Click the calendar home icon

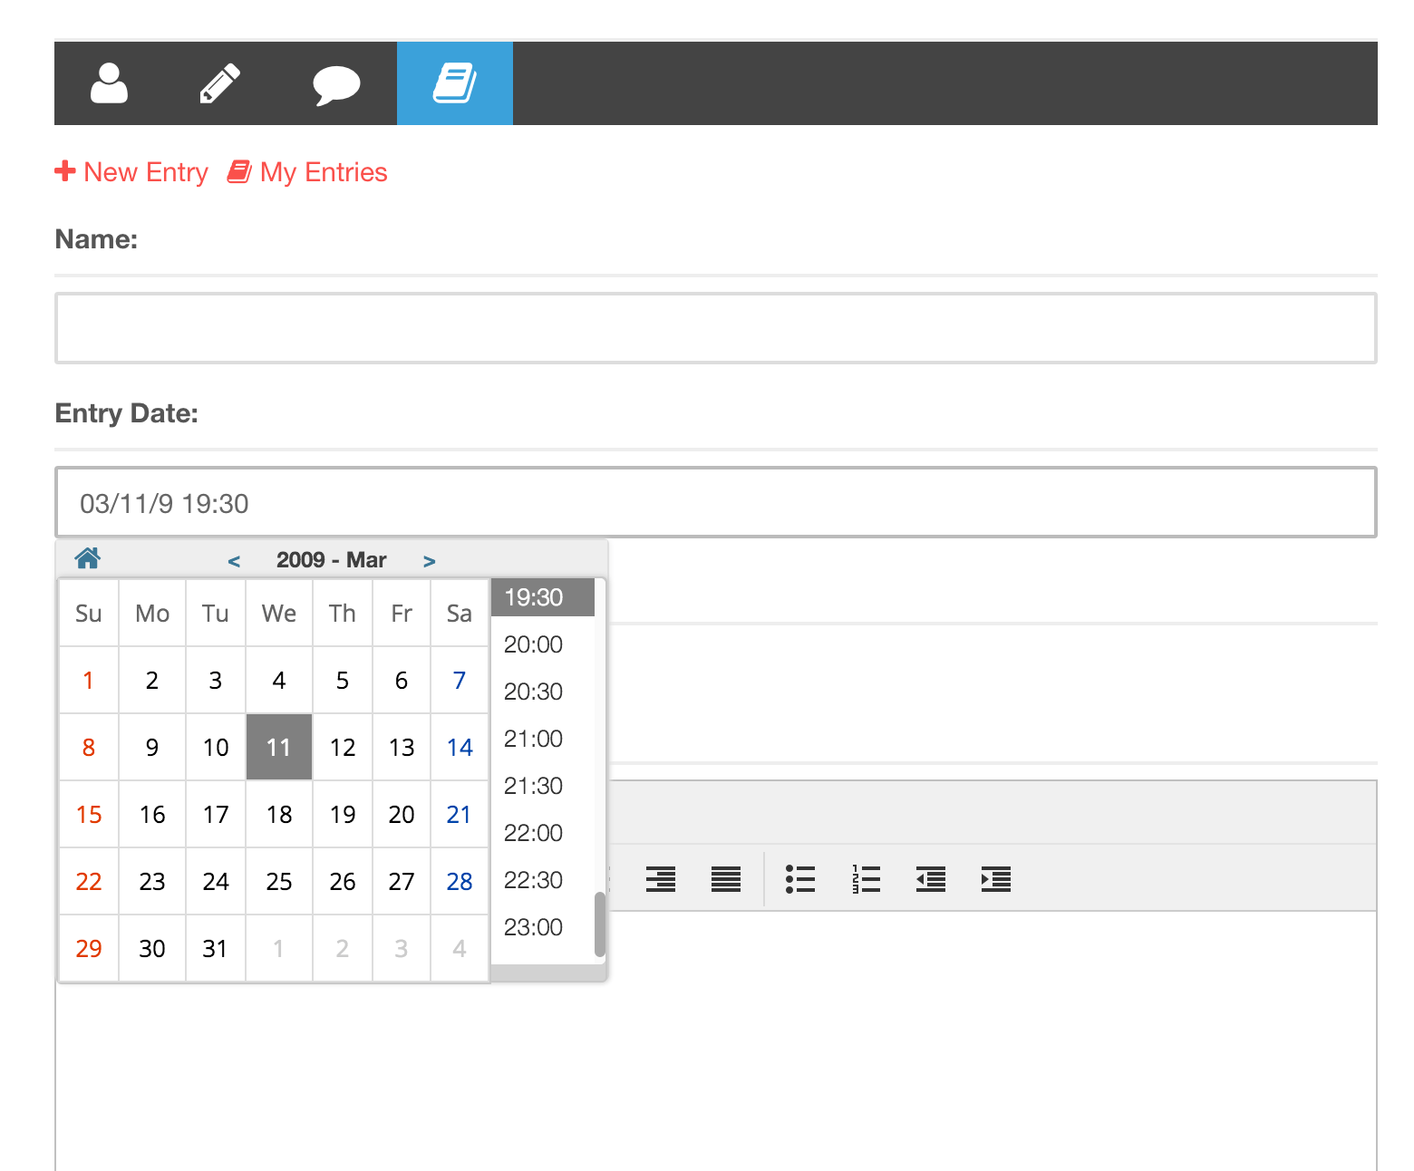(x=88, y=558)
